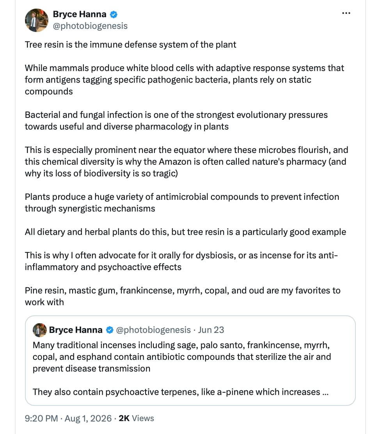Viewport: 380px width, 434px height.
Task: Expand truncated quoted text ending with ellipsis
Action: coord(325,392)
